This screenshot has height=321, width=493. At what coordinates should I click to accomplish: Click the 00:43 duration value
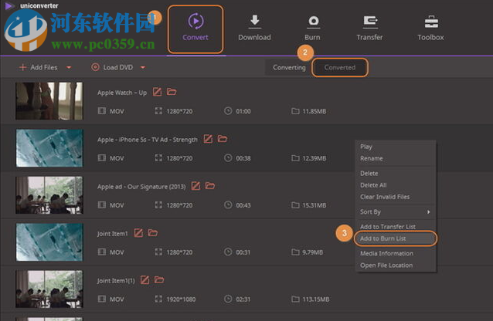(243, 205)
